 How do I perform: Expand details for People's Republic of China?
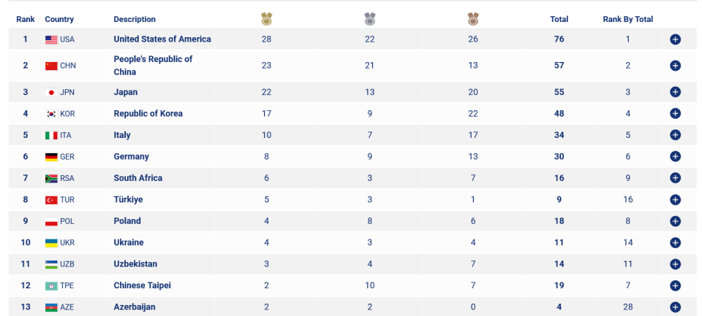(x=675, y=66)
